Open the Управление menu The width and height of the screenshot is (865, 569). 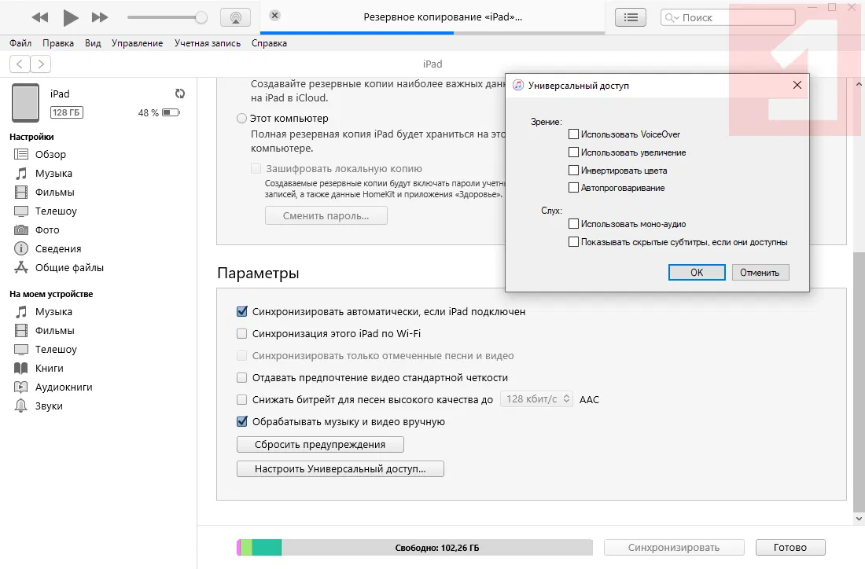tap(137, 43)
